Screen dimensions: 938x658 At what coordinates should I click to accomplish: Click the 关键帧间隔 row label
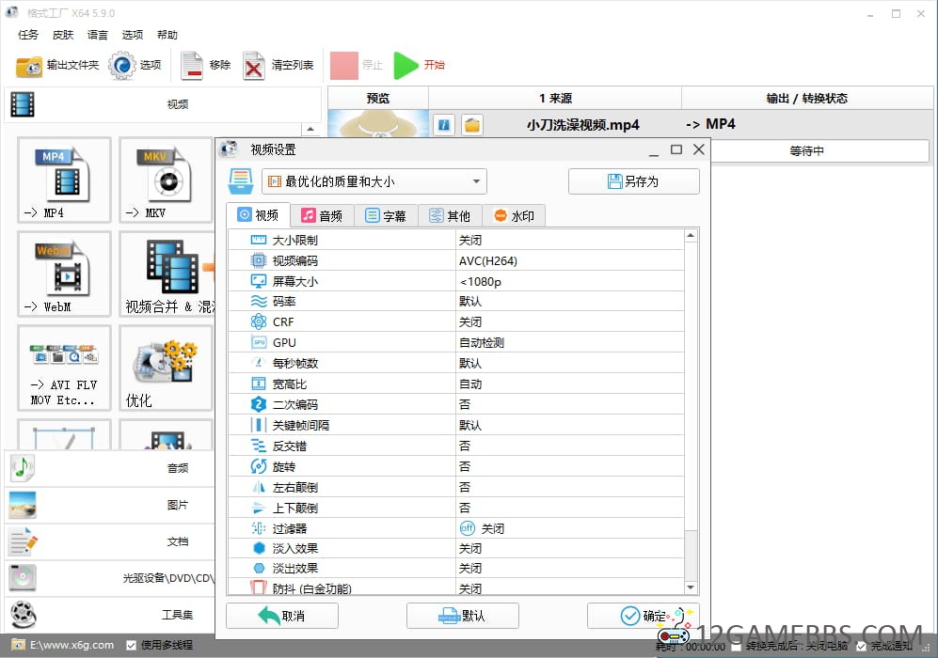tap(300, 425)
